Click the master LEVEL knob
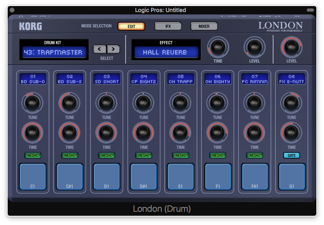 click(291, 47)
